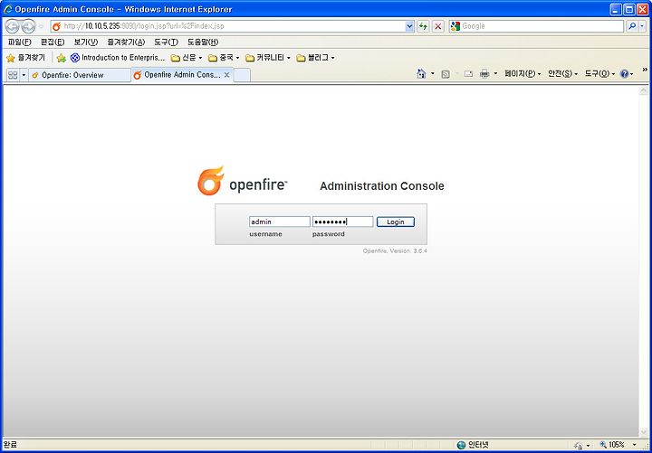The width and height of the screenshot is (652, 453).
Task: Click the browser Back arrow button
Action: [13, 26]
